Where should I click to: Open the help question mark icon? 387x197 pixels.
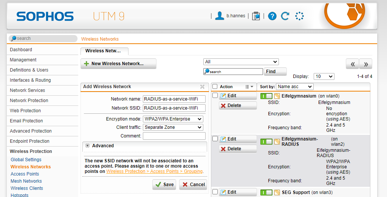pos(272,16)
